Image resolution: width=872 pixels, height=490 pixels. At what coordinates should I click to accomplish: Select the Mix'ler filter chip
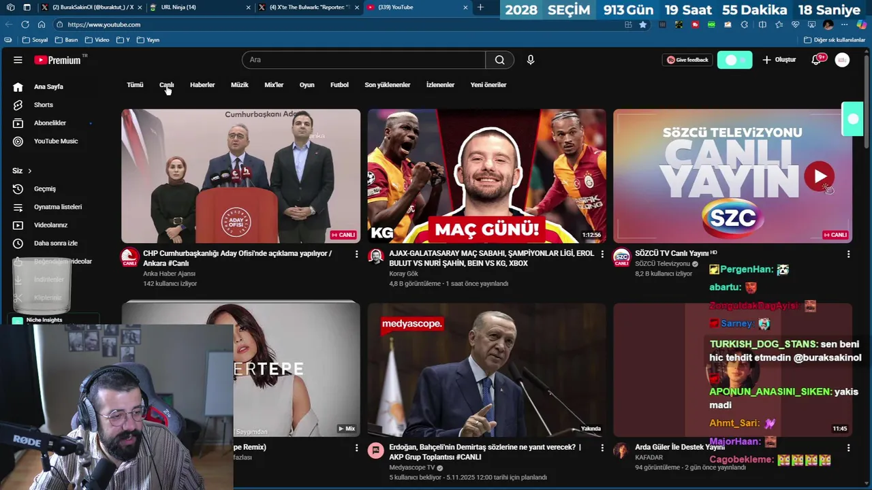tap(274, 85)
